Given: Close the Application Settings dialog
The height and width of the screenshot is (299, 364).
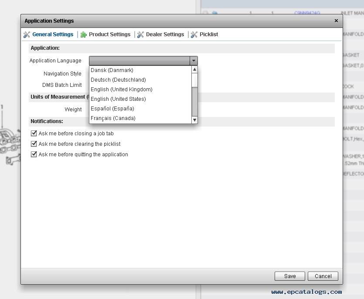Looking at the screenshot, I should 336,21.
